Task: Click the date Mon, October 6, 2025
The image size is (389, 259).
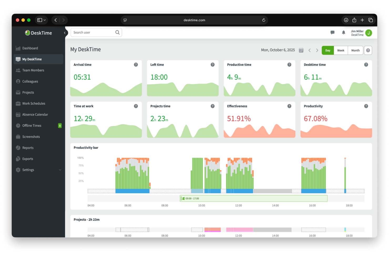Action: click(x=278, y=50)
